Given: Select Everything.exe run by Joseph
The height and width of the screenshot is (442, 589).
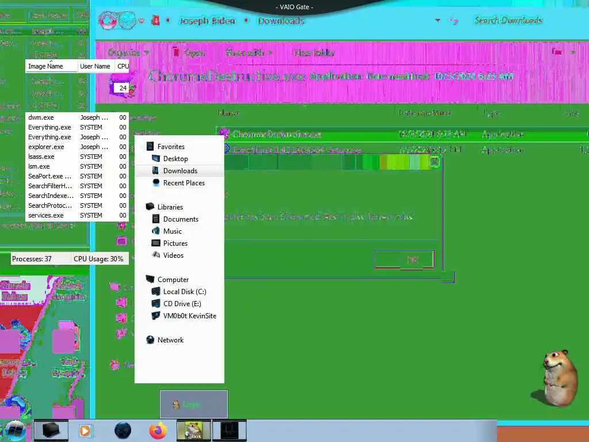Looking at the screenshot, I should click(77, 137).
